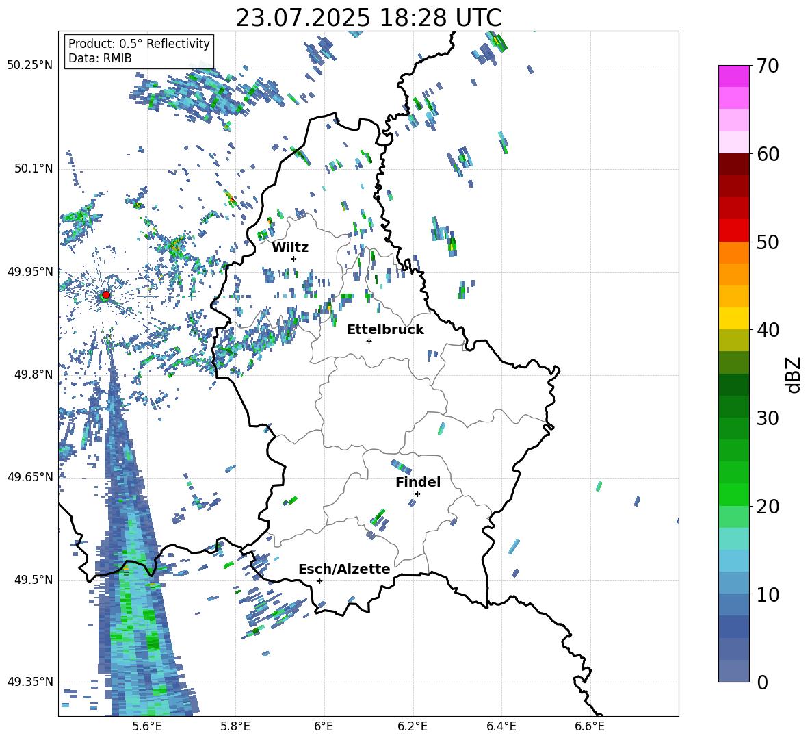The image size is (810, 740).
Task: Click the 'Product: 0.5° Reflectivity' text
Action: (x=139, y=44)
